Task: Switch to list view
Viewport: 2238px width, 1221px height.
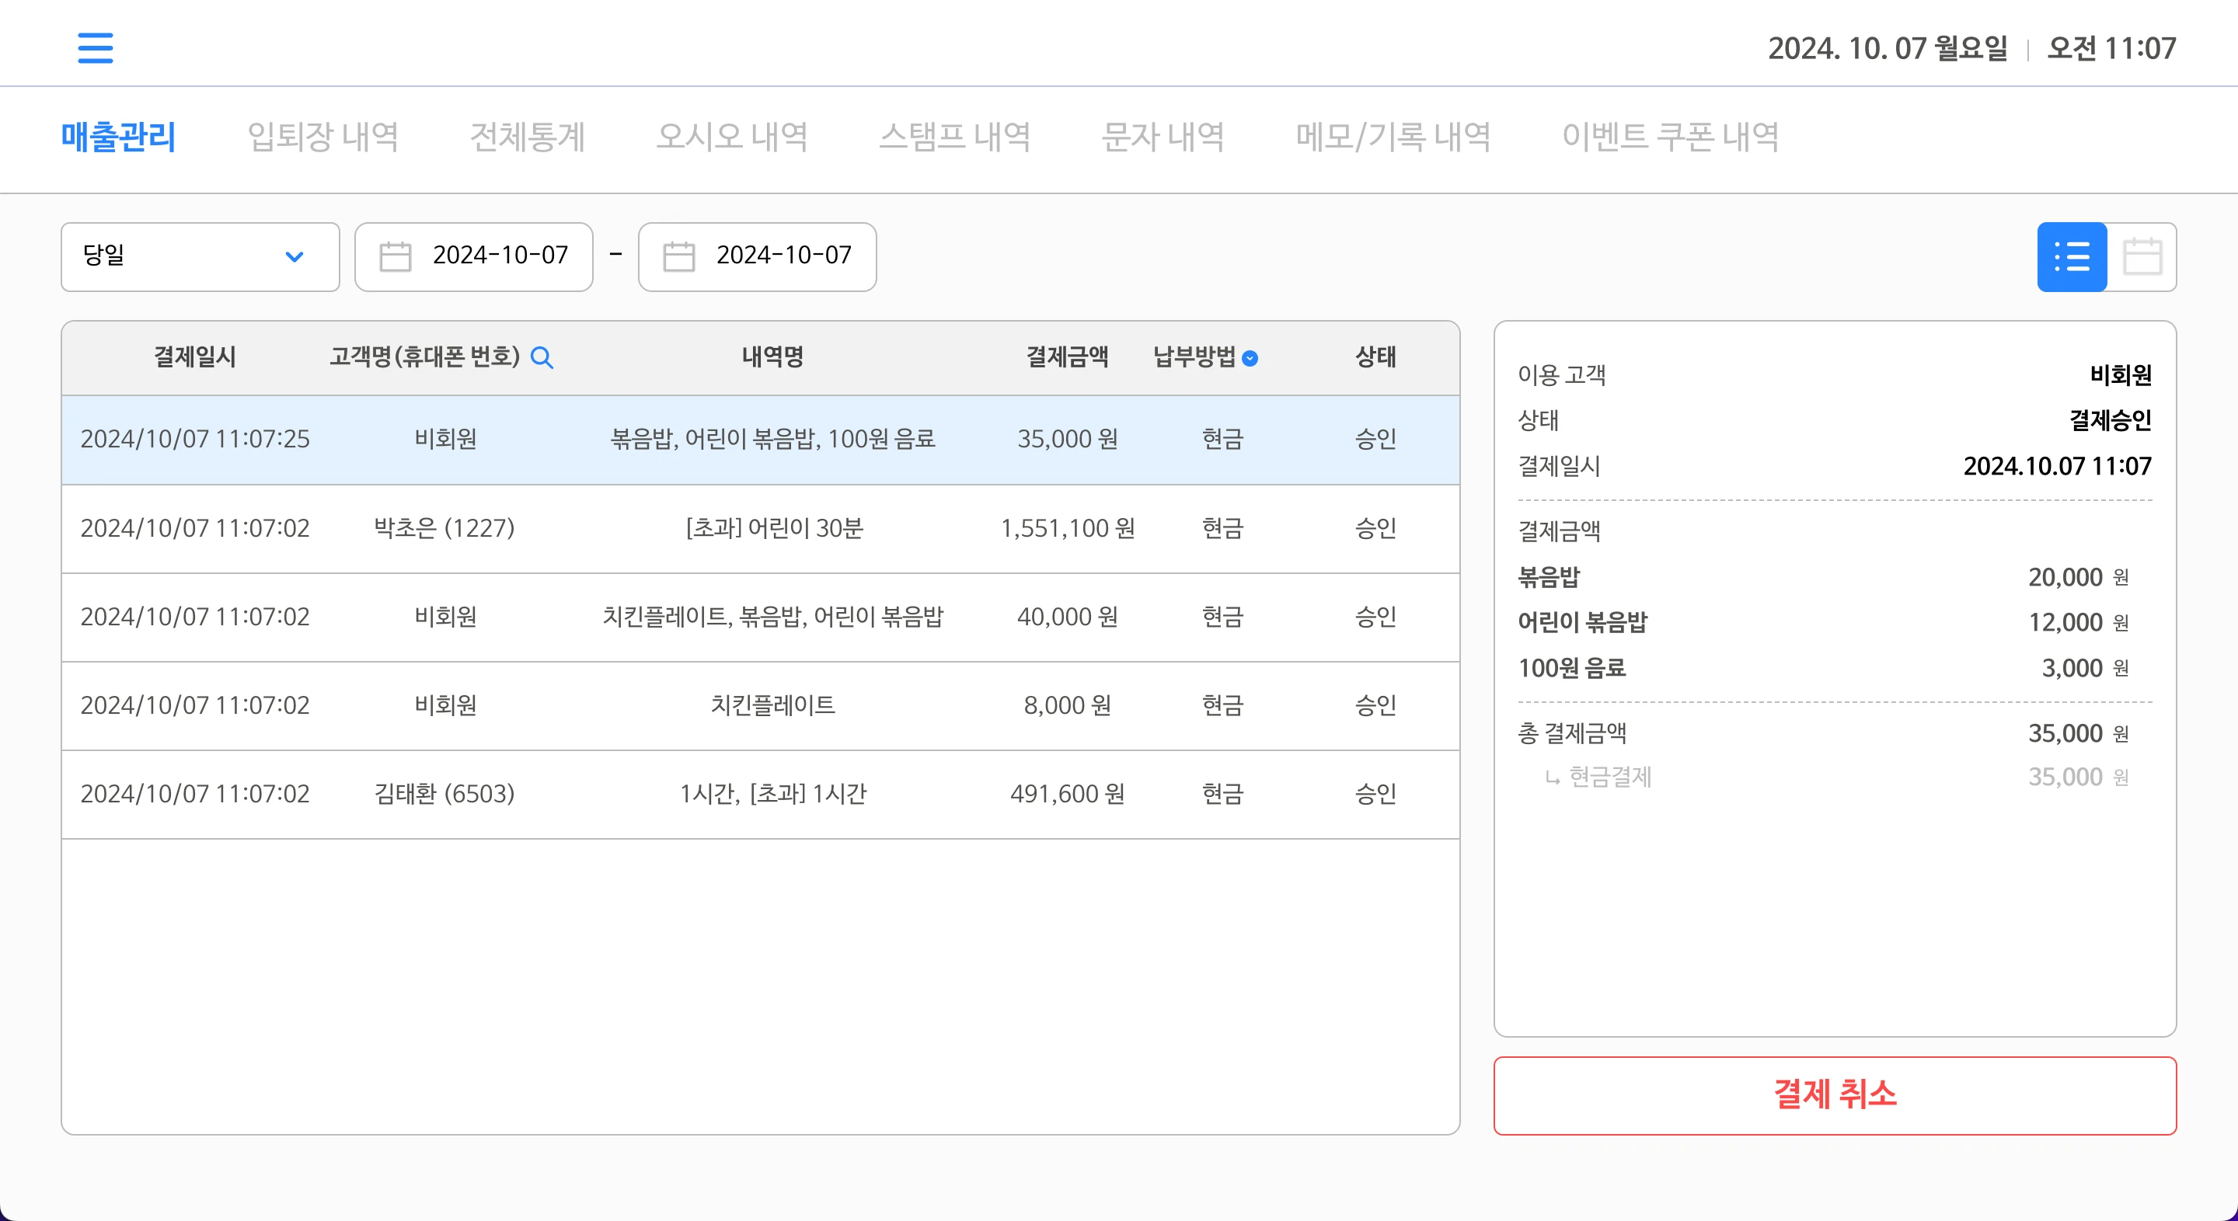Action: click(x=2071, y=257)
